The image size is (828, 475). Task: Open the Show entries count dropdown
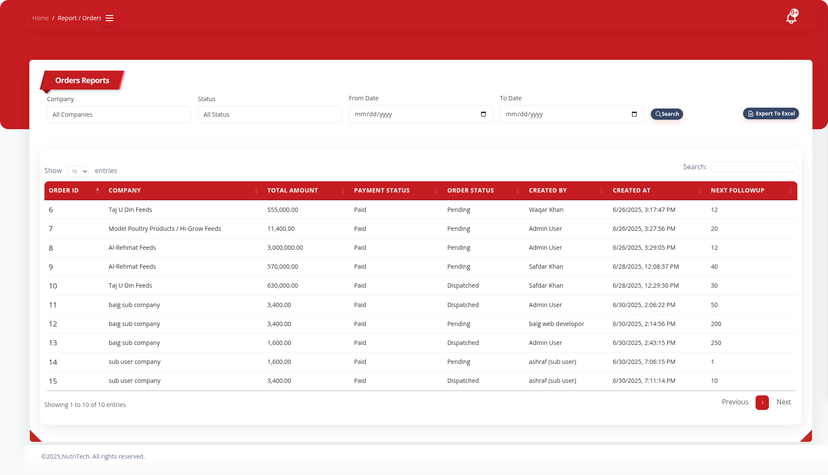[x=78, y=171]
